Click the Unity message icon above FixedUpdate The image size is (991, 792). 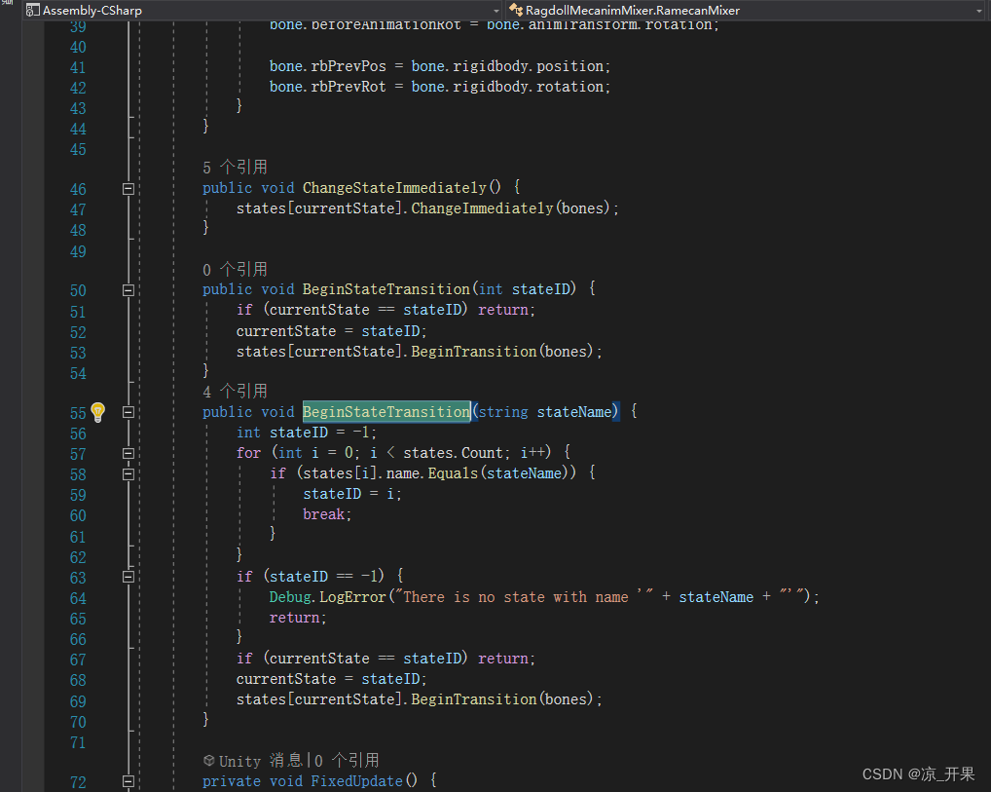coord(209,760)
